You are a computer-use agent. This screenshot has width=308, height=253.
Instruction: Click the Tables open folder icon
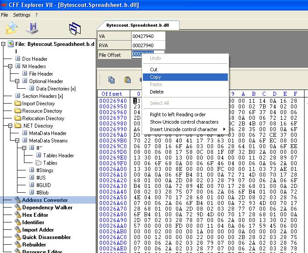coord(39,163)
